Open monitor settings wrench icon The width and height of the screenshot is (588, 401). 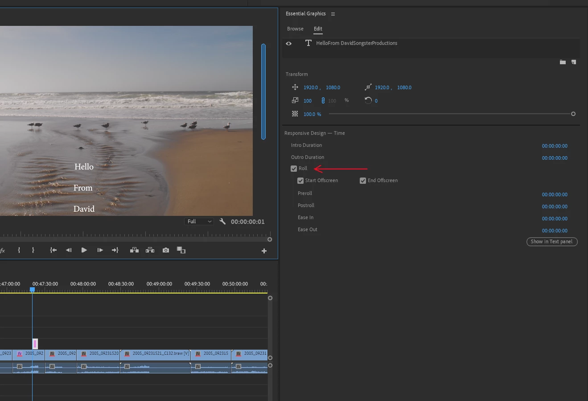(222, 221)
